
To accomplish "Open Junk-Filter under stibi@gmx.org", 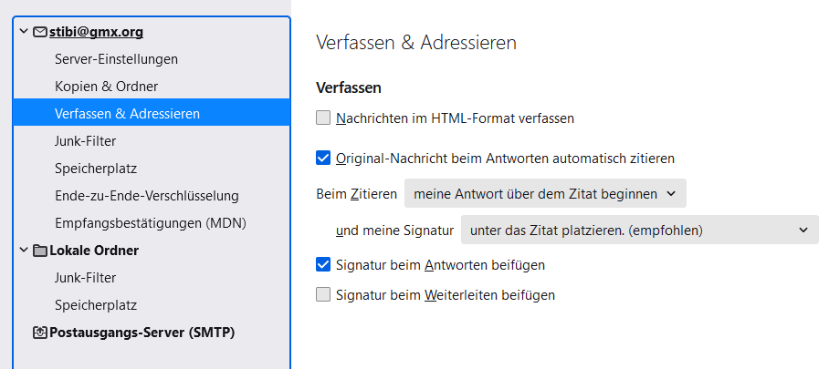I will (85, 141).
